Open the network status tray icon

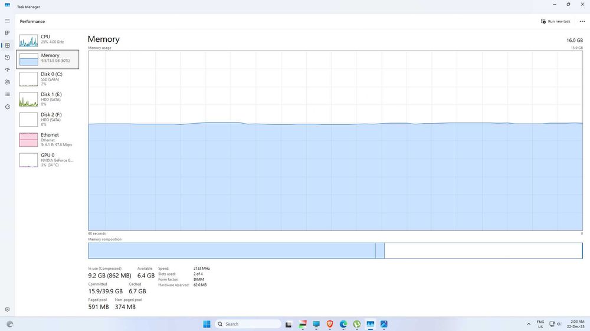coord(552,324)
